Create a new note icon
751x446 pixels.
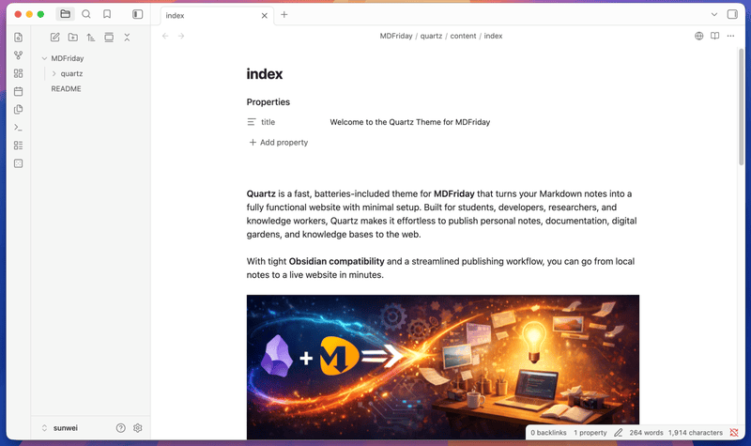point(55,38)
